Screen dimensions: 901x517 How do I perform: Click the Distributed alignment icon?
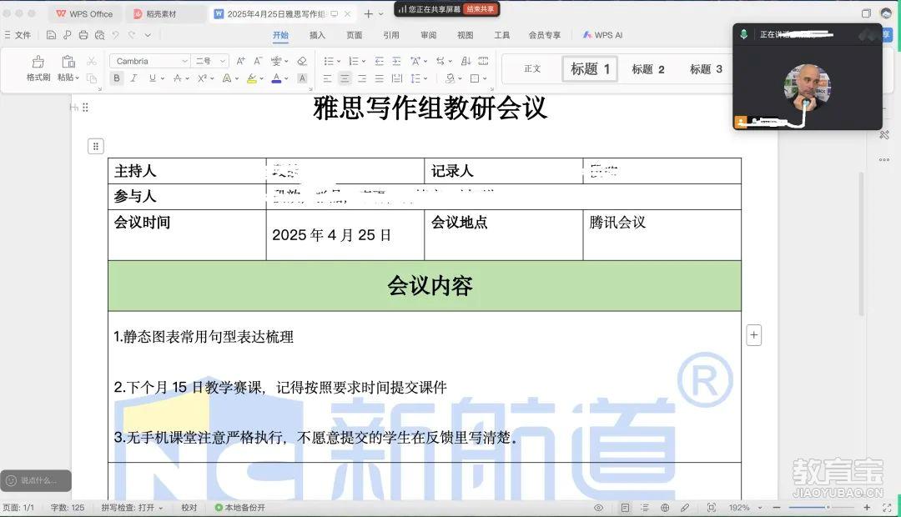coord(396,78)
